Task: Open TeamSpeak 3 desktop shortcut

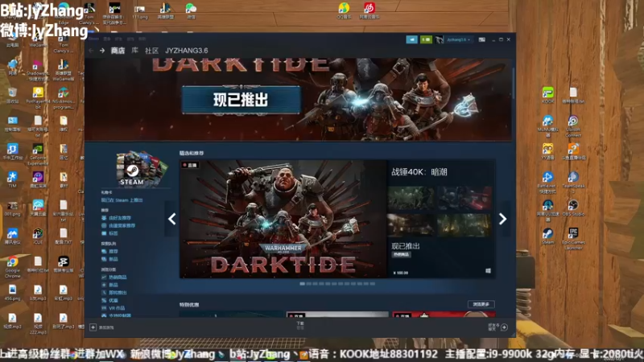Action: (x=573, y=183)
